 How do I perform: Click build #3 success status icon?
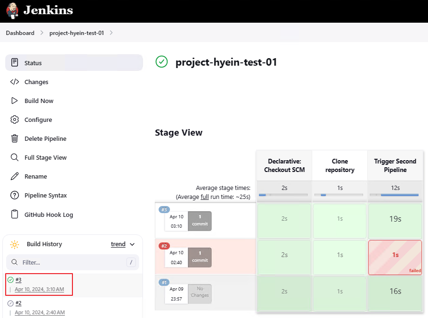[x=10, y=280]
